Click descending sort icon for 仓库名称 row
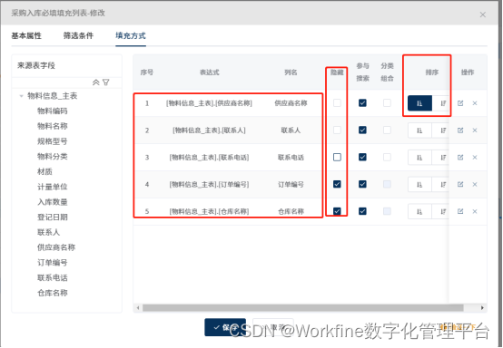The height and width of the screenshot is (348, 503). click(x=442, y=211)
